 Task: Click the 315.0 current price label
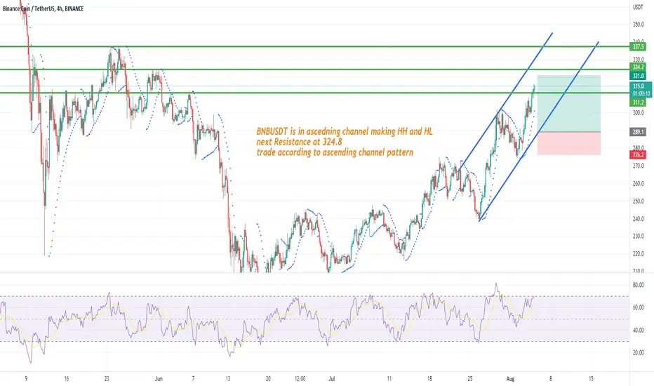(638, 86)
